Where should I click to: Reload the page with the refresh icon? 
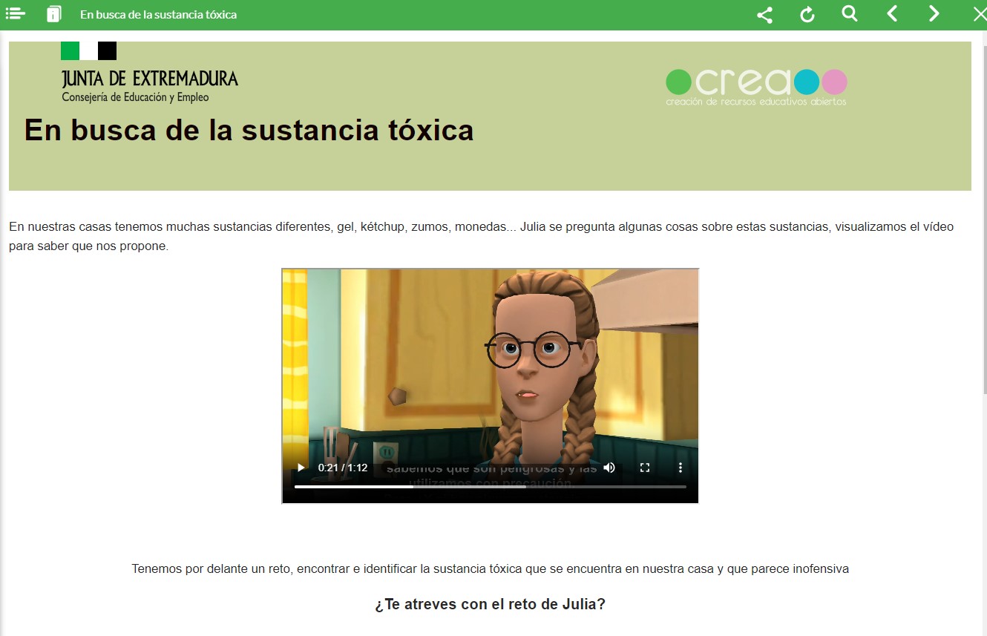click(807, 14)
